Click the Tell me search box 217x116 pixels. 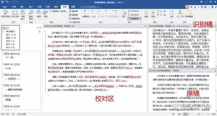click(x=90, y=7)
